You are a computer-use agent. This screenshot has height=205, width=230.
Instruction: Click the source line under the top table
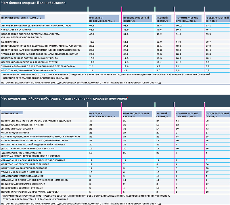[80, 83]
